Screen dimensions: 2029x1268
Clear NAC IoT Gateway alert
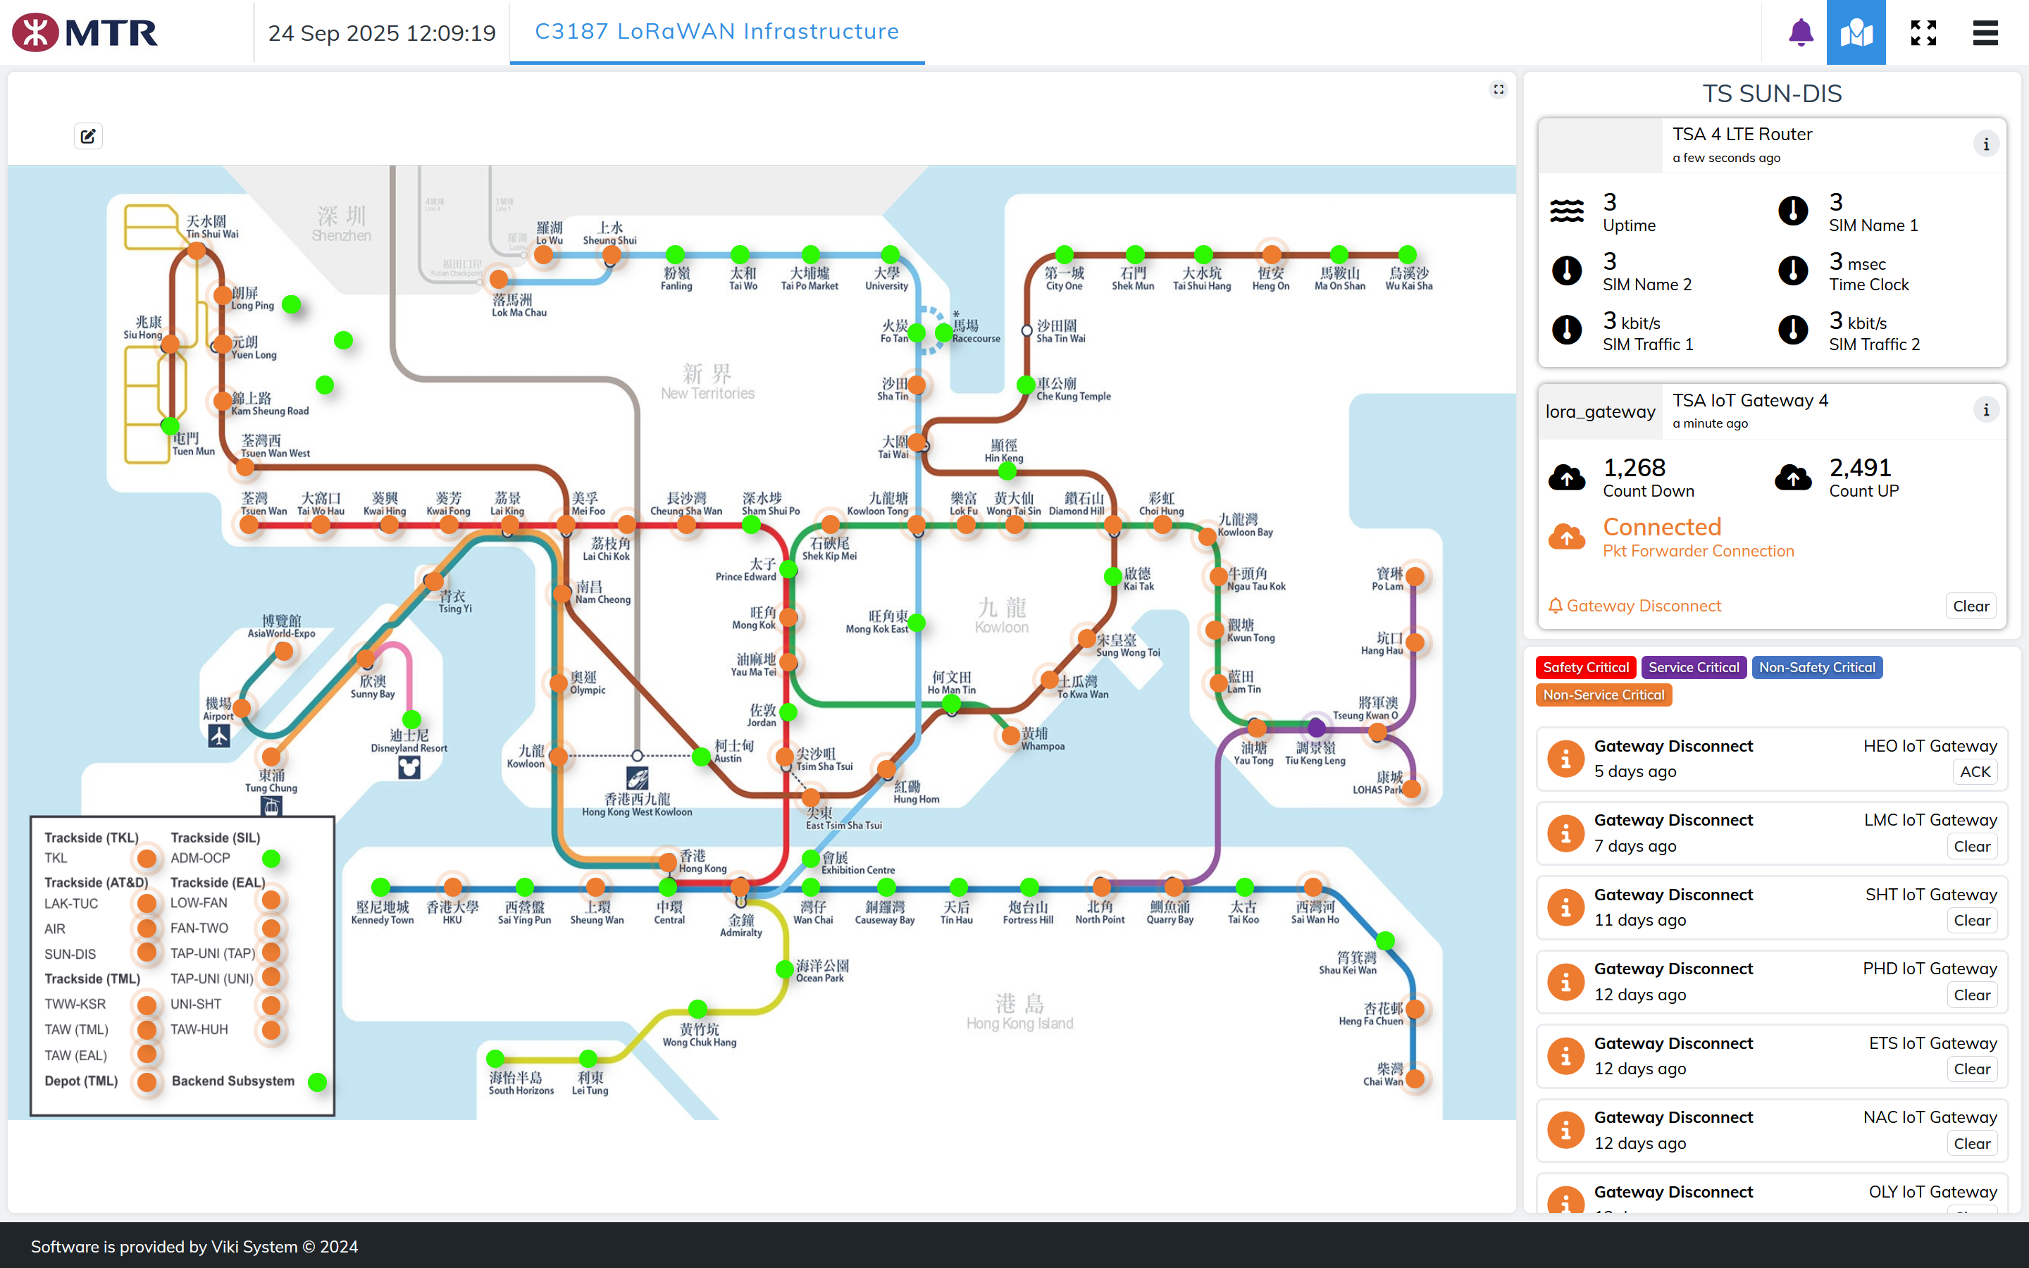click(x=1971, y=1144)
